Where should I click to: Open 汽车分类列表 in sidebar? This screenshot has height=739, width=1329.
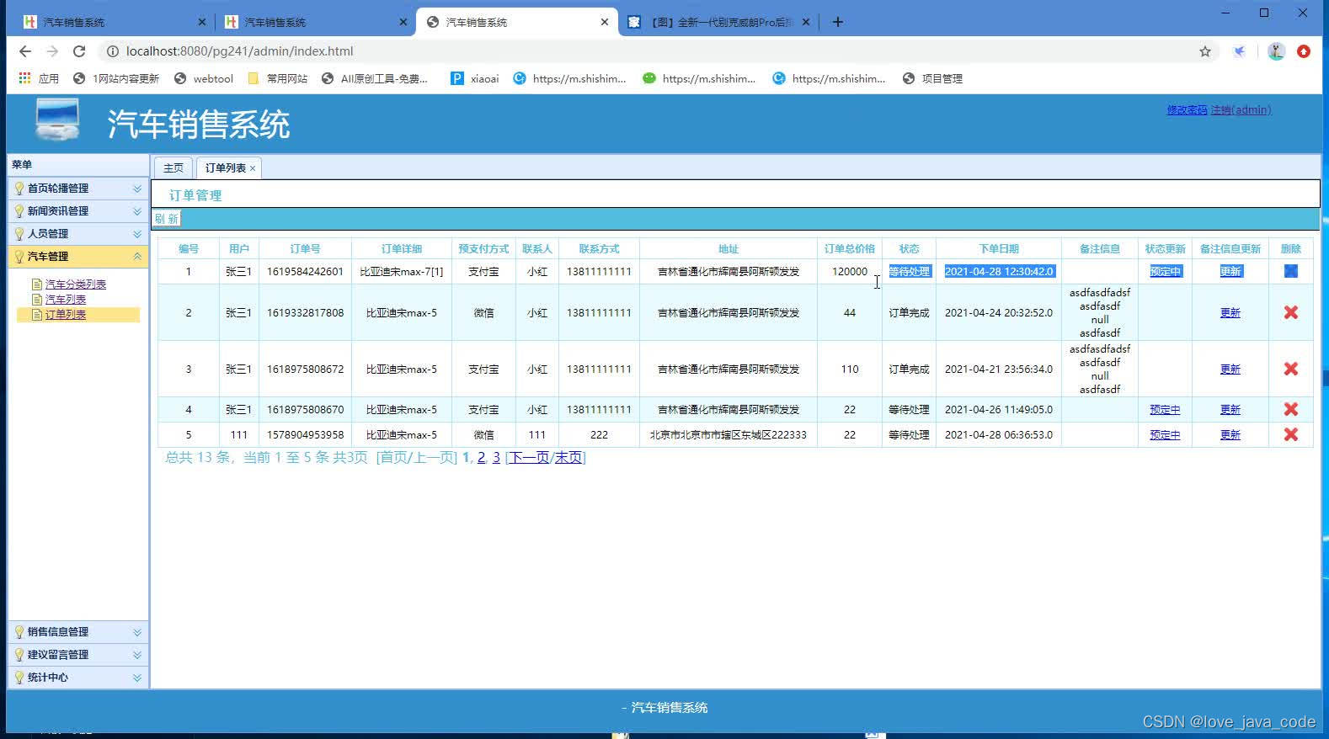coord(76,284)
